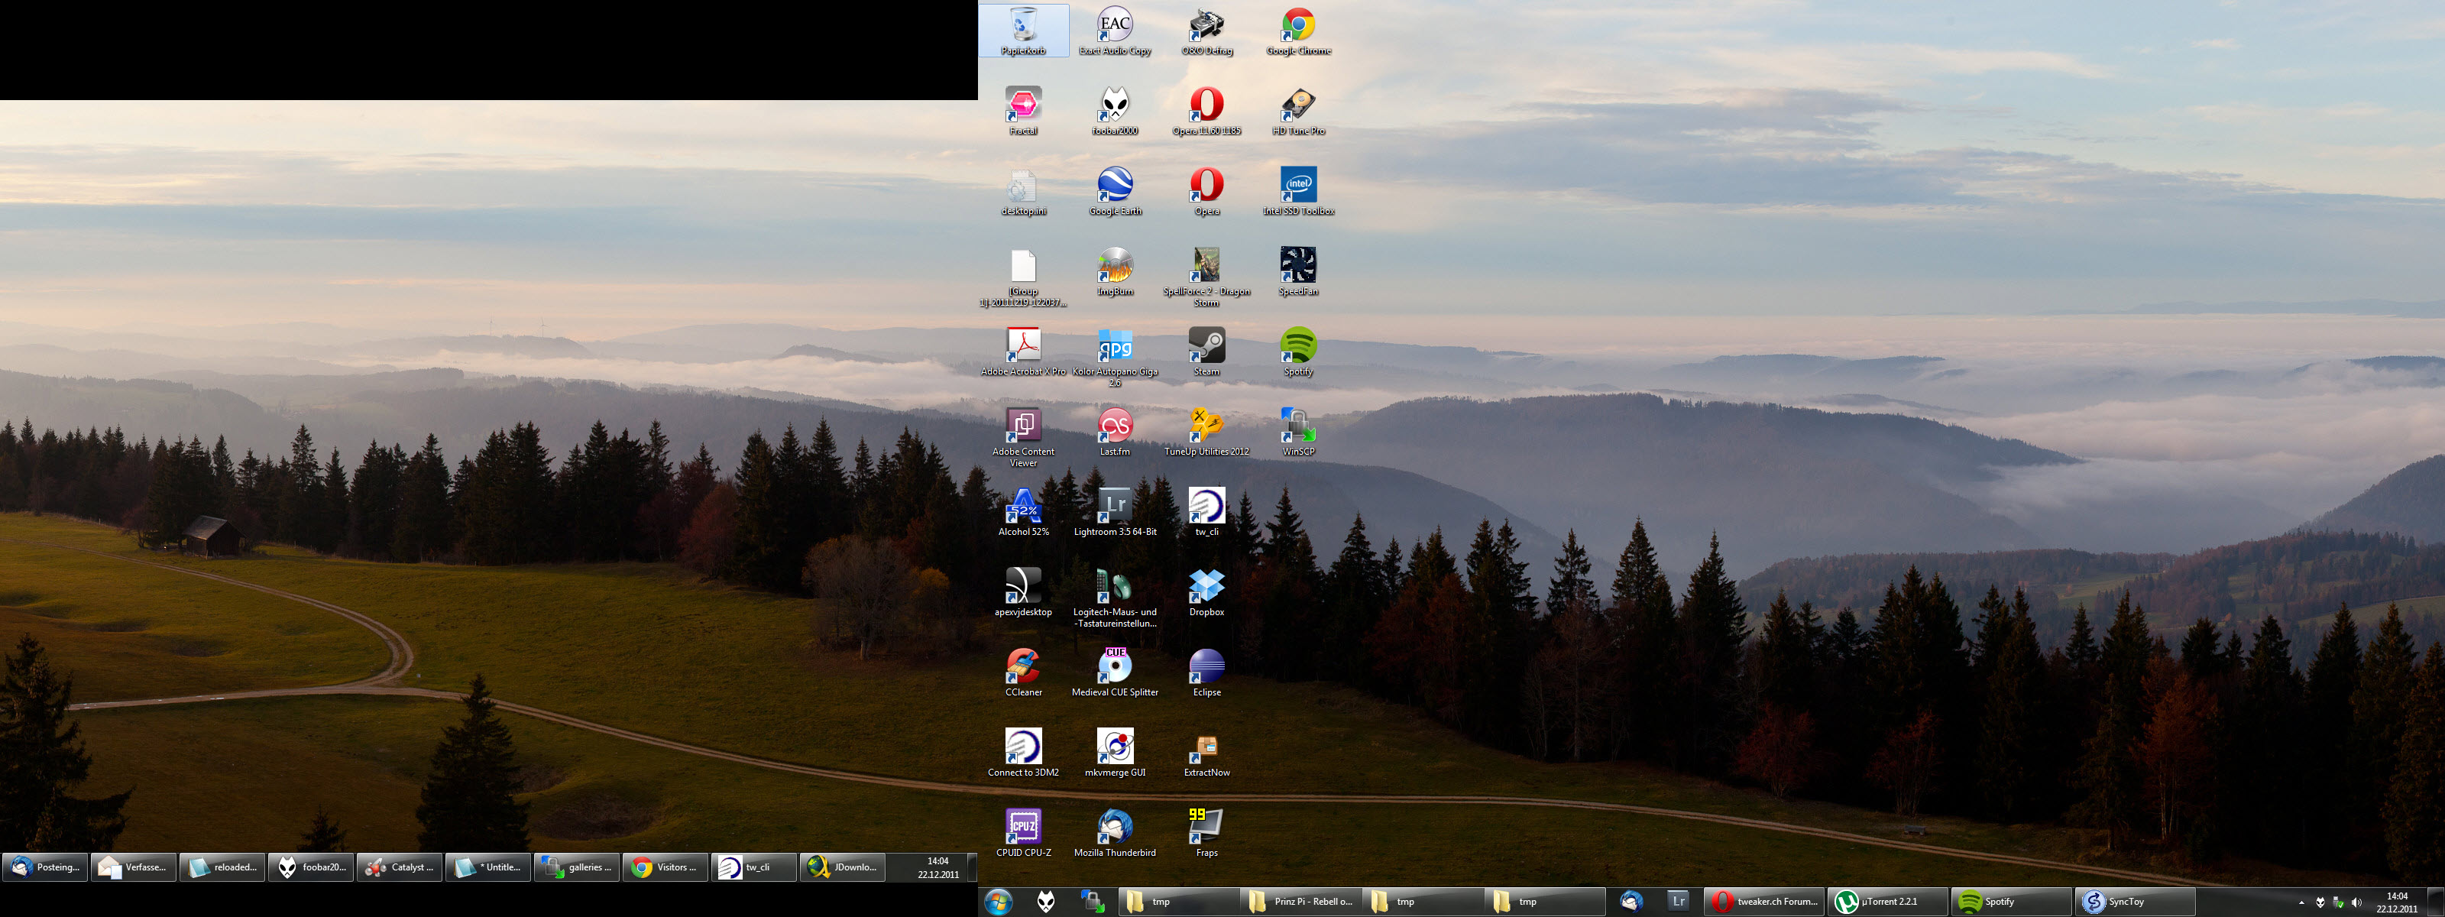Switch to µTorrent 2.2.1 taskbar button

(x=1887, y=902)
